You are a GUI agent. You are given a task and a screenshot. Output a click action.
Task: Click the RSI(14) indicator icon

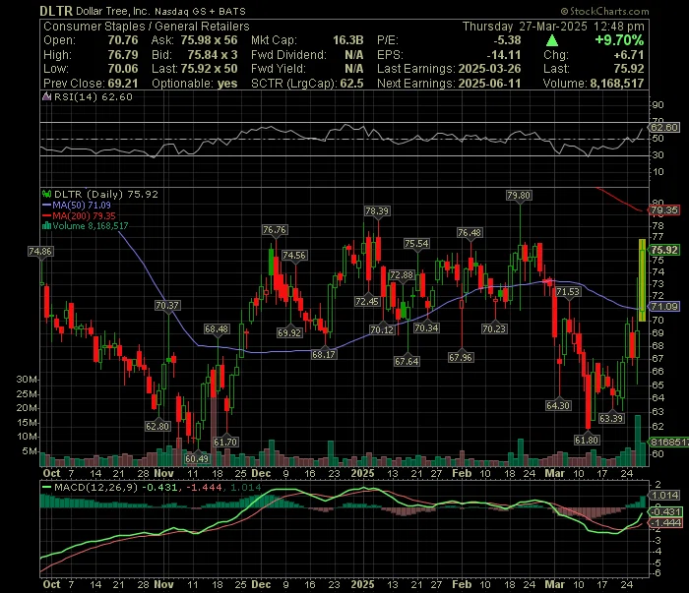coord(46,96)
